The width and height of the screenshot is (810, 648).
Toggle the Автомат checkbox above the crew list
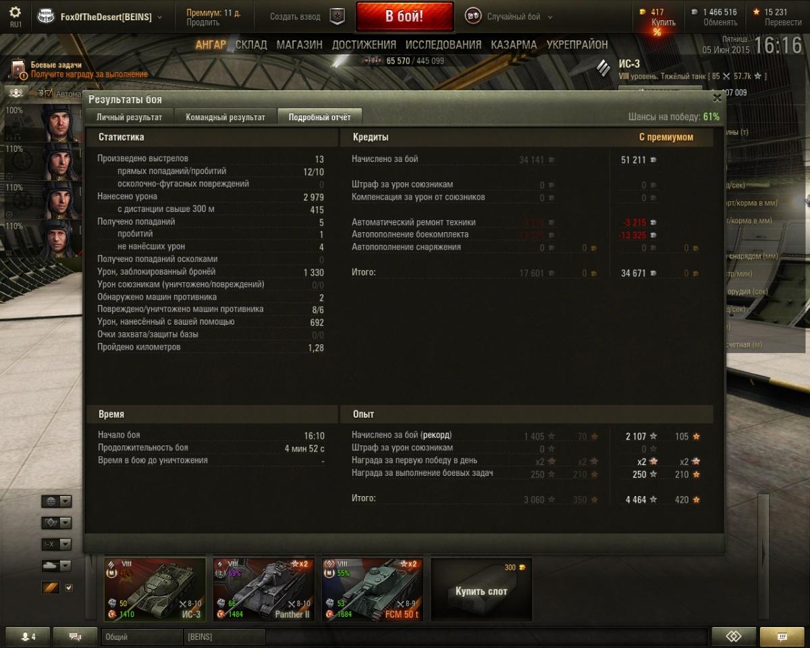[48, 94]
